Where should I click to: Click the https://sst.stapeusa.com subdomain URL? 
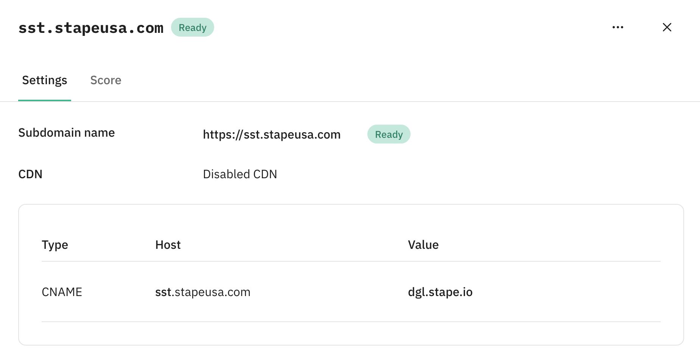(x=272, y=134)
